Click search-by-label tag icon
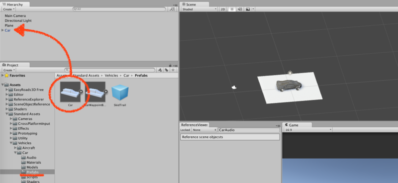This screenshot has height=183, width=398. (167, 70)
